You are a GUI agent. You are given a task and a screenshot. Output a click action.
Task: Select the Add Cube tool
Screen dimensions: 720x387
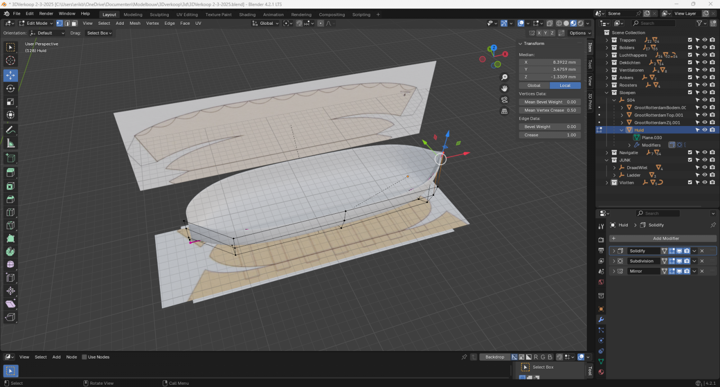10,158
